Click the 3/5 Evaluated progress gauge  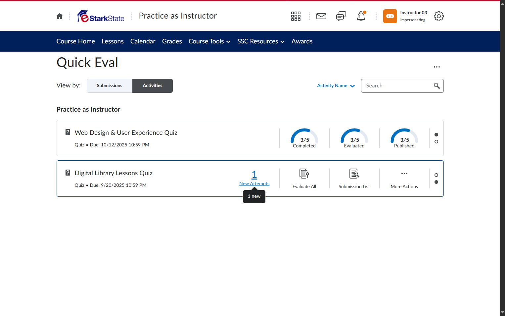(x=354, y=138)
